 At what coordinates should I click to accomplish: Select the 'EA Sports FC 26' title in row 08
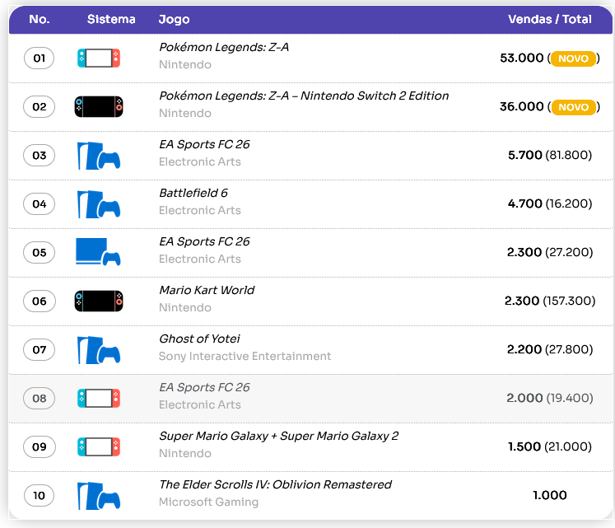coord(204,387)
